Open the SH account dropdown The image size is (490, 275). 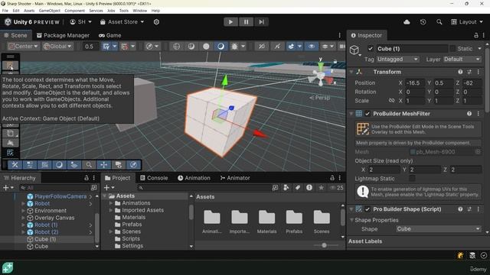81,22
